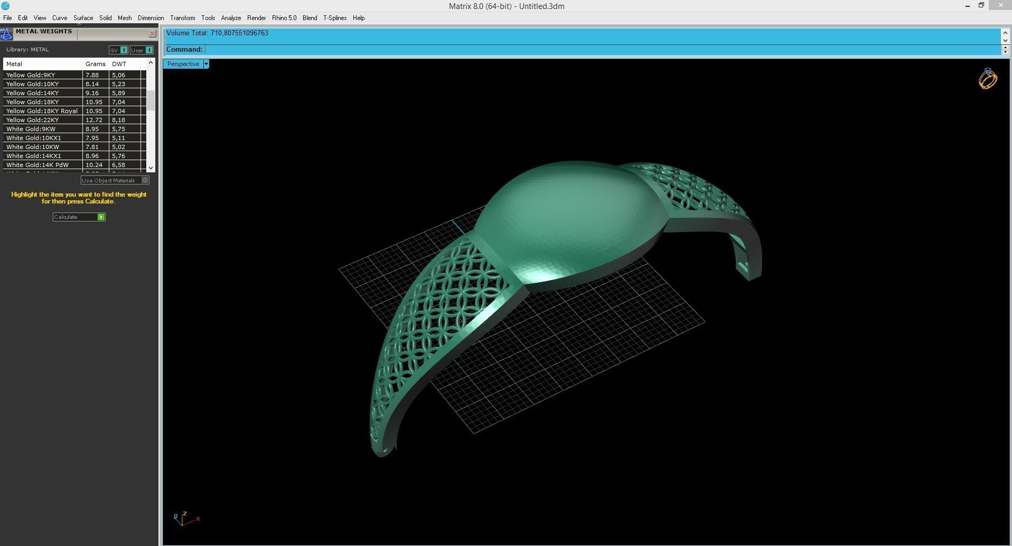
Task: Open the Blend menu
Action: click(x=310, y=18)
